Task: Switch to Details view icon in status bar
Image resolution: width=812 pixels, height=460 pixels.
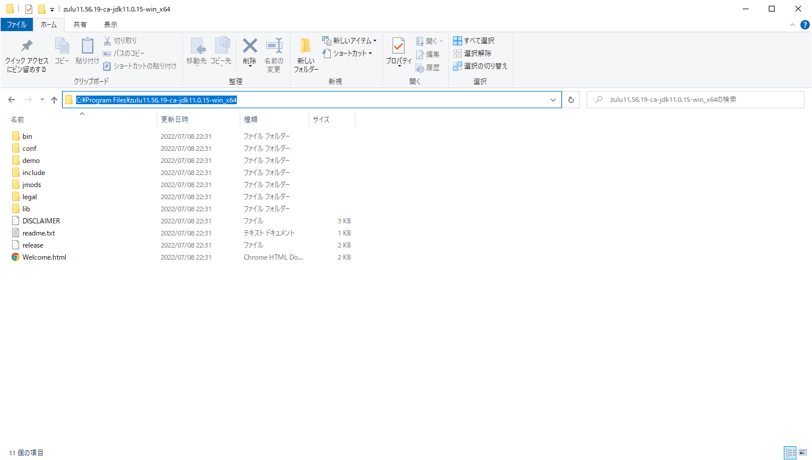Action: click(790, 453)
